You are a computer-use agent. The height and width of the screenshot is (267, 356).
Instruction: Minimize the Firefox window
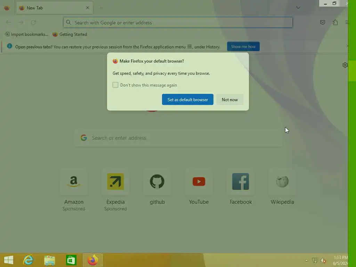(325, 3)
